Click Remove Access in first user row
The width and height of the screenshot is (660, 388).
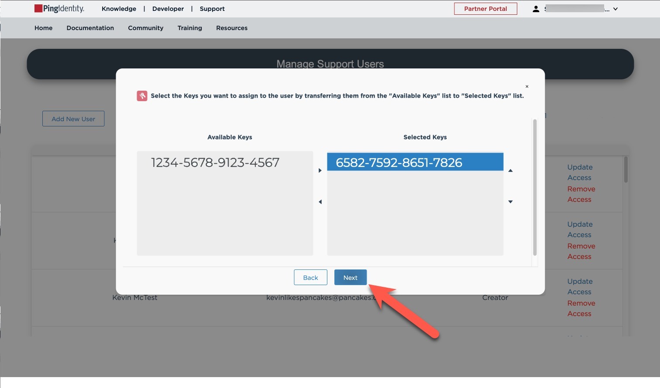pos(581,194)
